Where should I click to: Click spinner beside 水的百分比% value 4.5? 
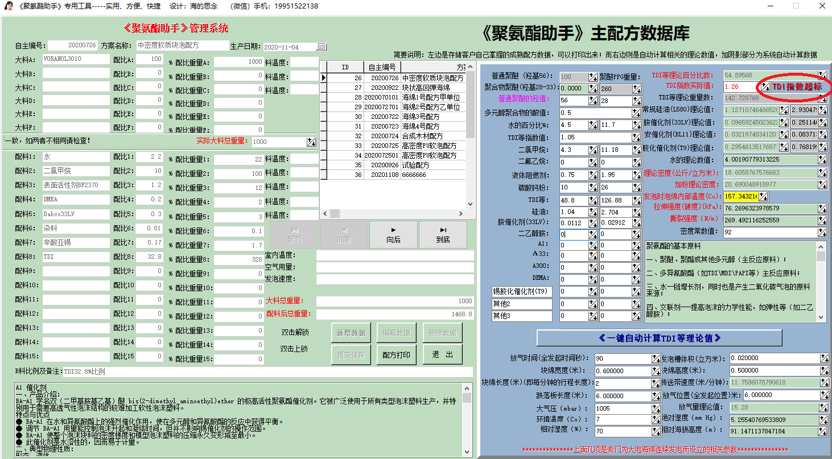[593, 125]
